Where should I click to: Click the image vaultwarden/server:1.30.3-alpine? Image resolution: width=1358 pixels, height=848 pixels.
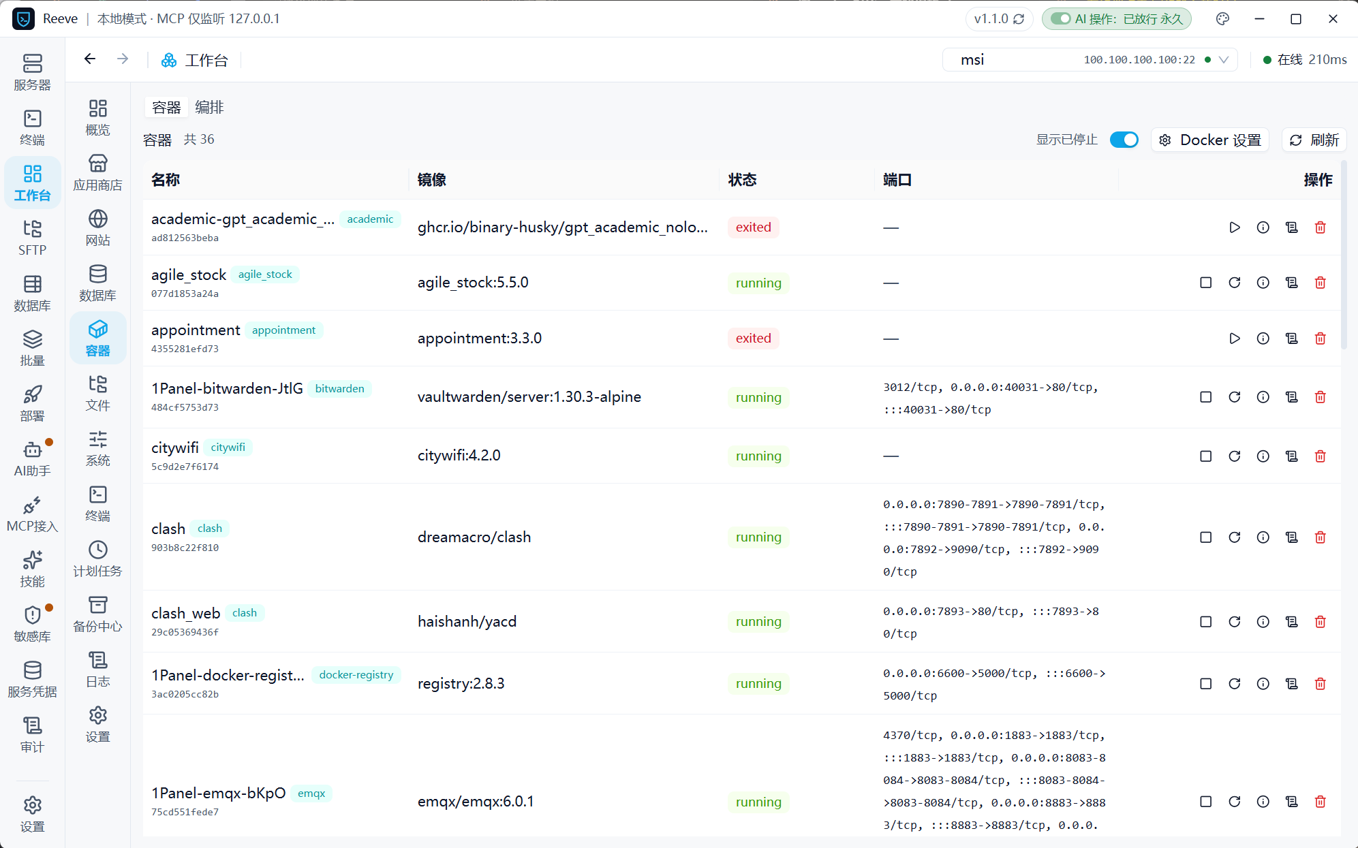click(x=529, y=397)
